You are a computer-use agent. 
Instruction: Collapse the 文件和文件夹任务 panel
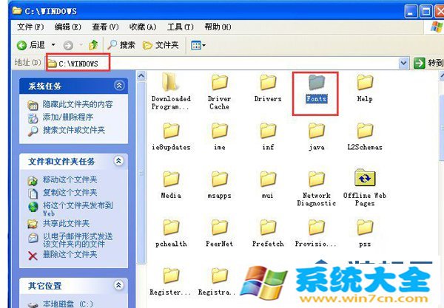(x=118, y=161)
